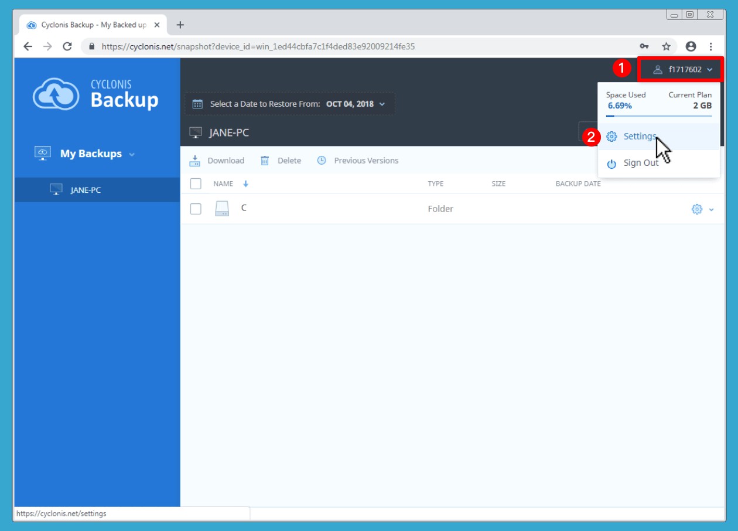Check the checkbox for folder C
This screenshot has height=531, width=738.
(196, 209)
